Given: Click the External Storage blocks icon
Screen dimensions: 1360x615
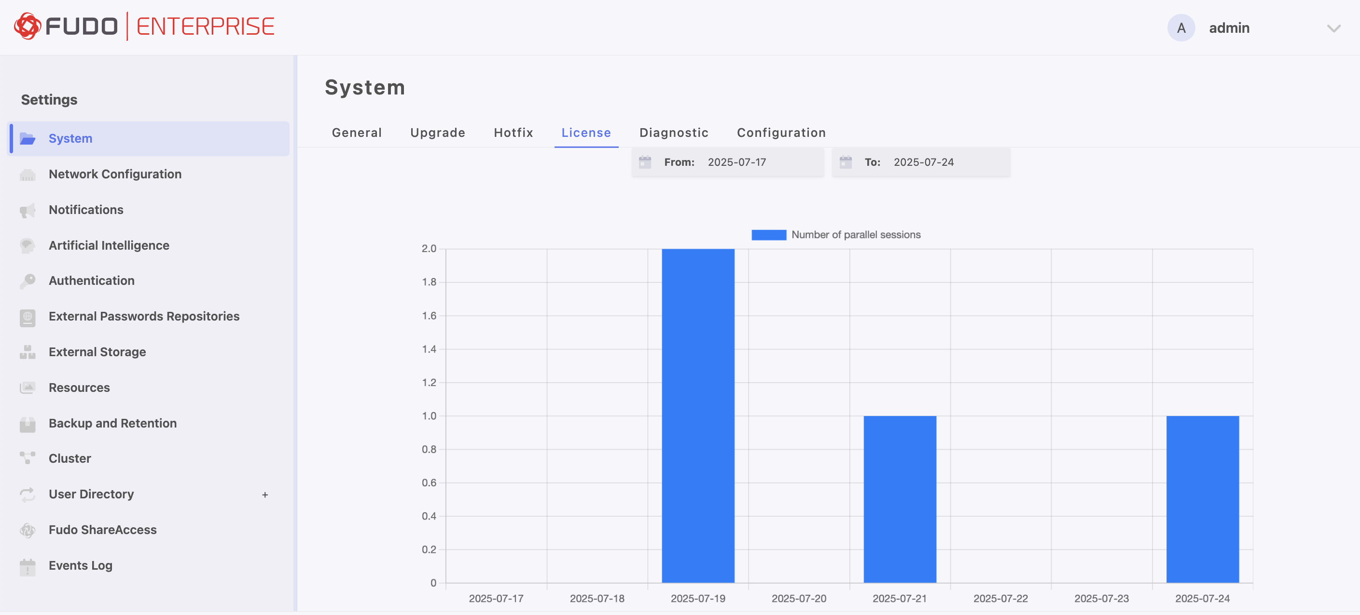Looking at the screenshot, I should click(x=28, y=352).
